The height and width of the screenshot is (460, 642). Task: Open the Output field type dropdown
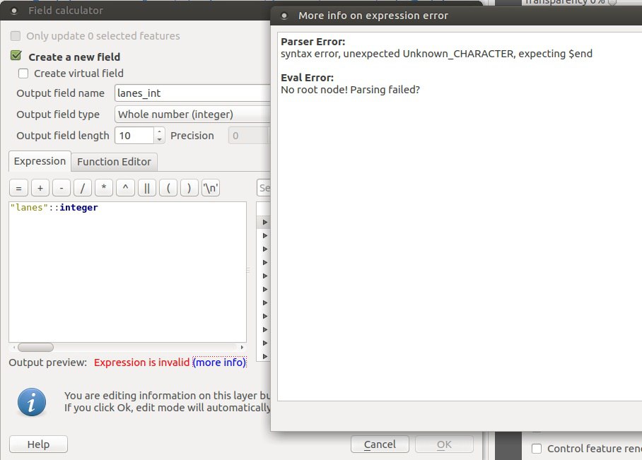[192, 114]
